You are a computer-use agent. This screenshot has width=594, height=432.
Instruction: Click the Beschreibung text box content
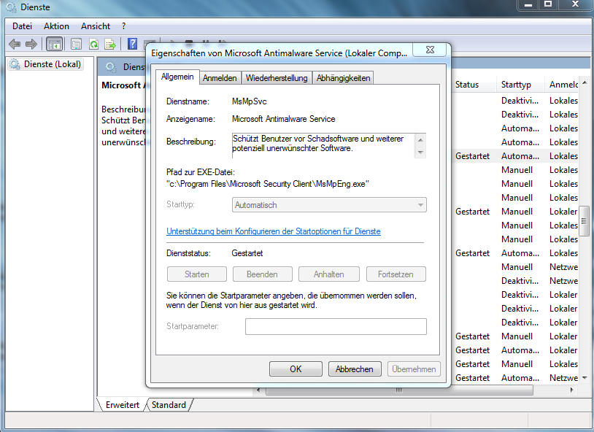(x=324, y=144)
